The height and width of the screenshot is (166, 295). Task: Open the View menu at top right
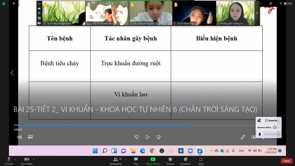point(287,4)
